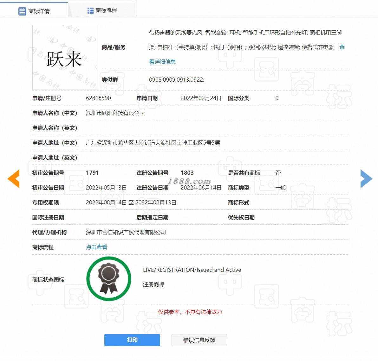Select application date 2022年02月24日
Image resolution: width=378 pixels, height=361 pixels.
click(201, 98)
